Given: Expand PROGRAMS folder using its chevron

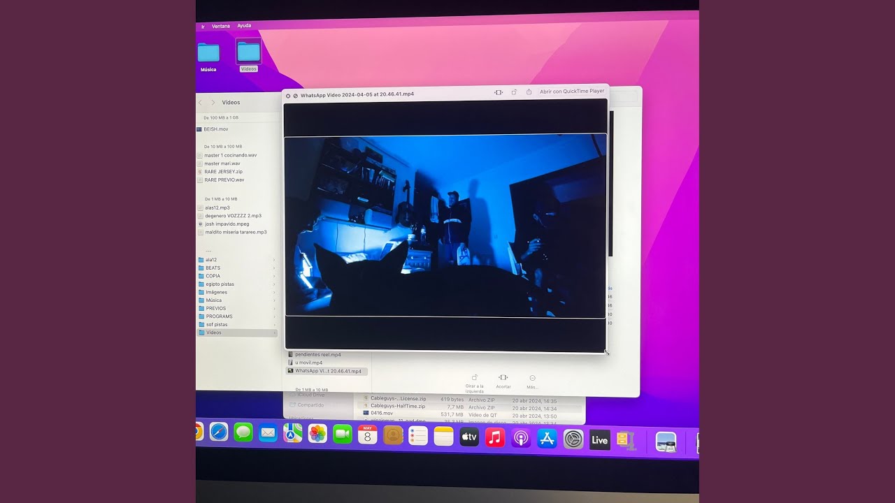Looking at the screenshot, I should tap(273, 316).
